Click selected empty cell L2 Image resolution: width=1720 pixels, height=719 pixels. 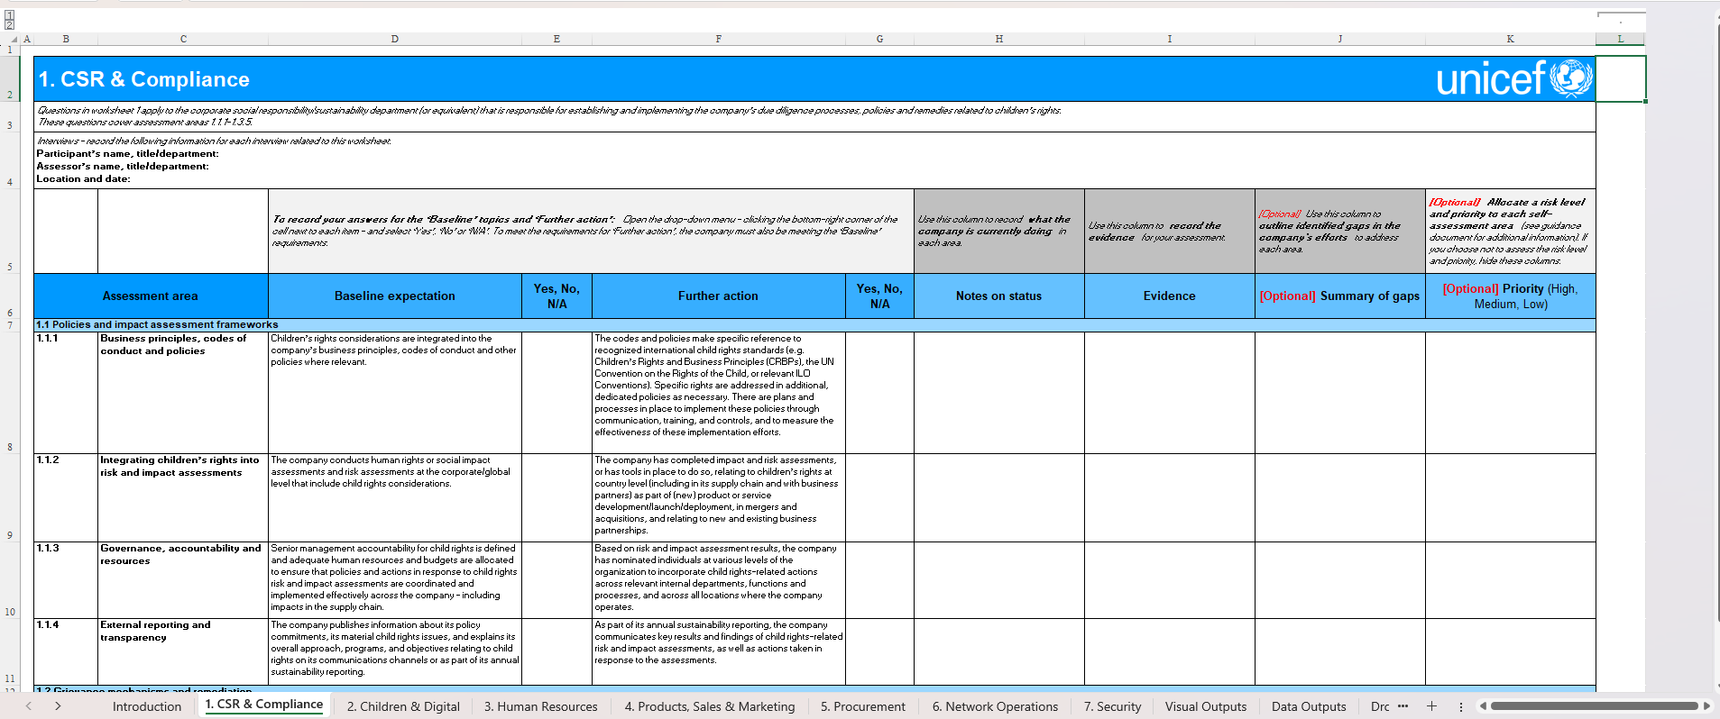click(1621, 78)
